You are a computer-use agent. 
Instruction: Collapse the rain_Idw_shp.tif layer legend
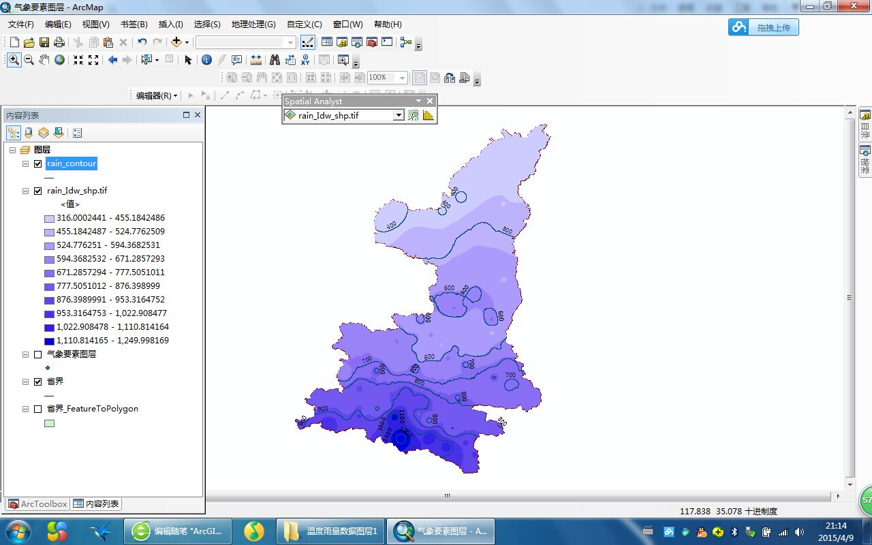point(26,191)
